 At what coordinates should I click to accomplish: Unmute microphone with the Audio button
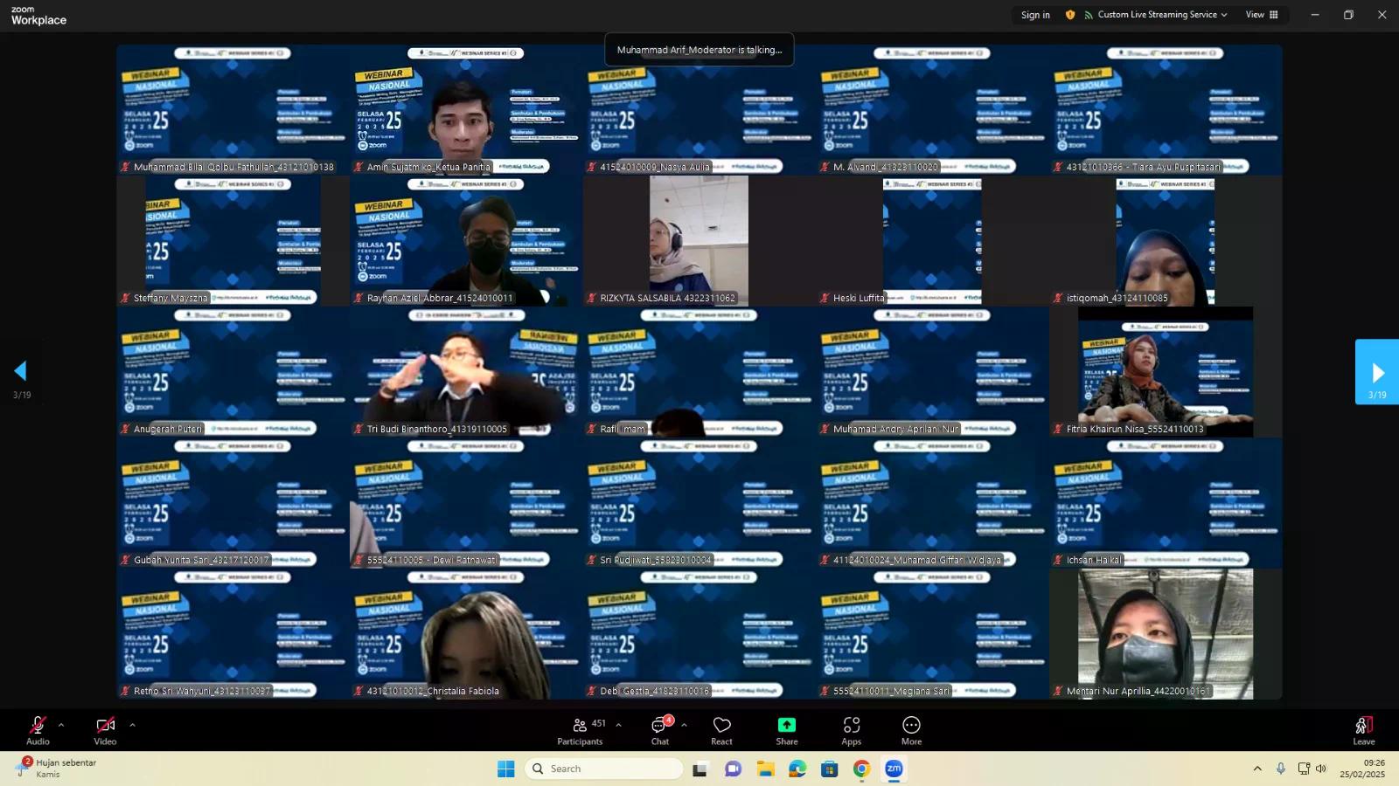pos(38,730)
